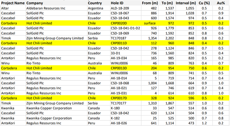Select the 'Company' column header
The image size is (230, 126).
(34, 3)
